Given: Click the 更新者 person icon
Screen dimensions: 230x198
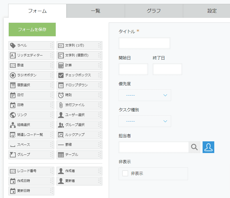Looking at the screenshot, I should pyautogui.click(x=61, y=181).
